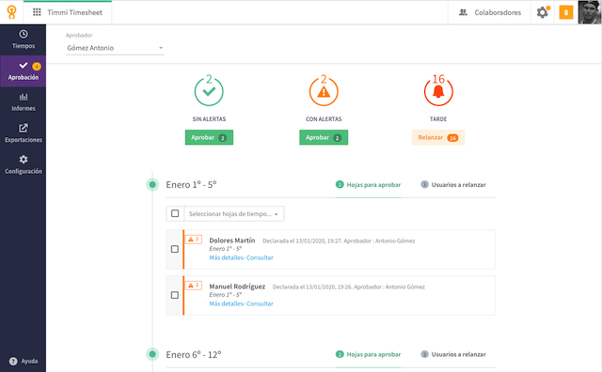Click the apps grid icon beside Timmi Timesheet
The height and width of the screenshot is (372, 602).
[x=37, y=12]
